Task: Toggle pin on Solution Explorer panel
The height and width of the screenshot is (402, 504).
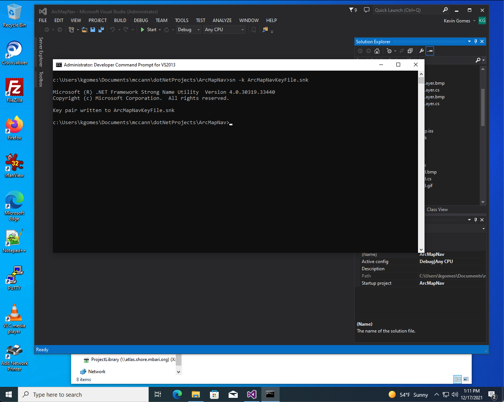Action: click(475, 41)
